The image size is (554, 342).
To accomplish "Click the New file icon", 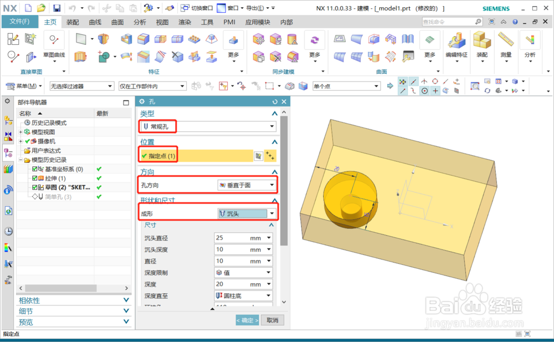I will coord(28,8).
